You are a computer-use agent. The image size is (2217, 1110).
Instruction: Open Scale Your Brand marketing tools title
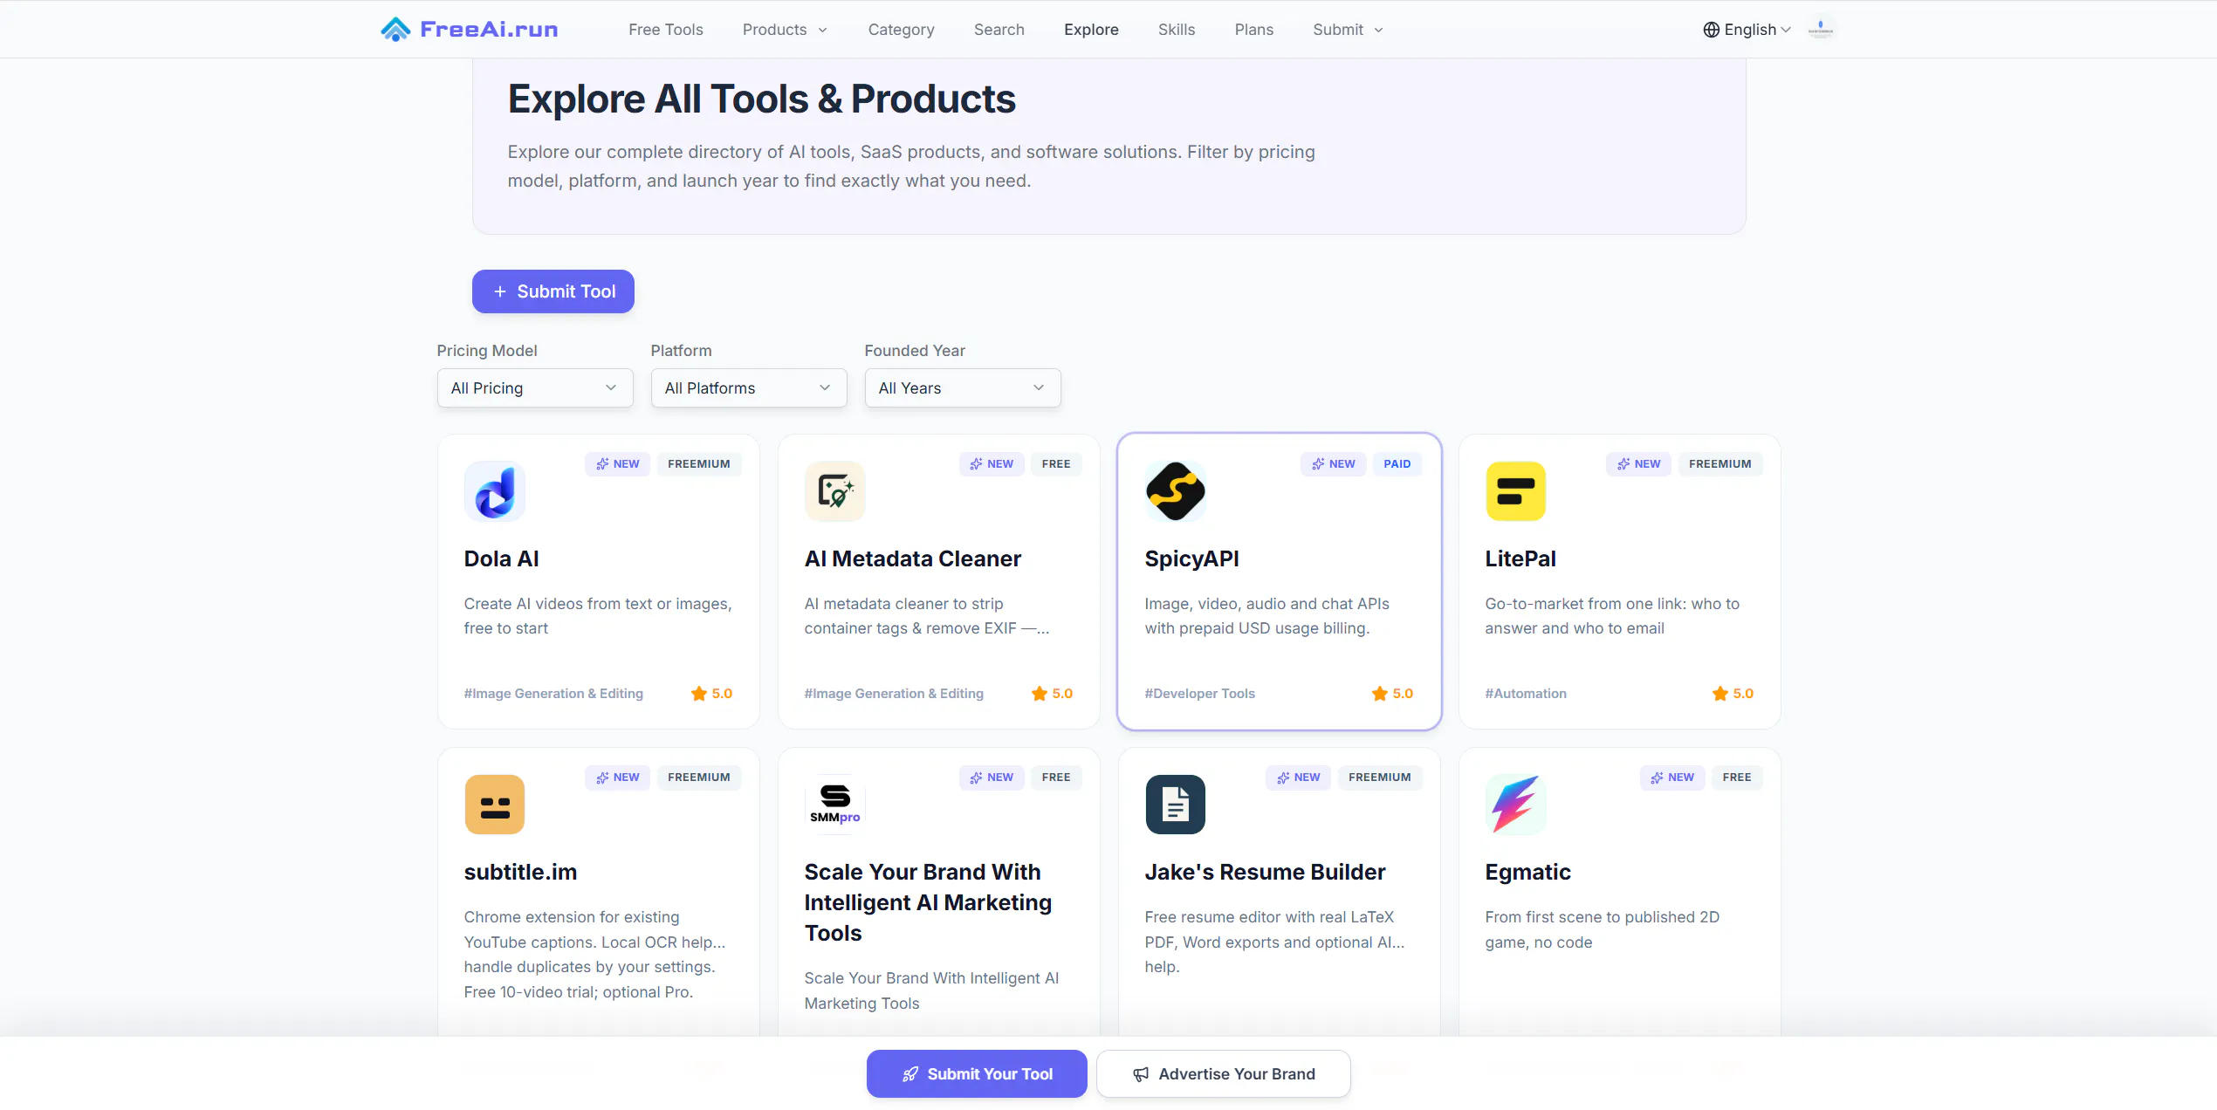928,902
